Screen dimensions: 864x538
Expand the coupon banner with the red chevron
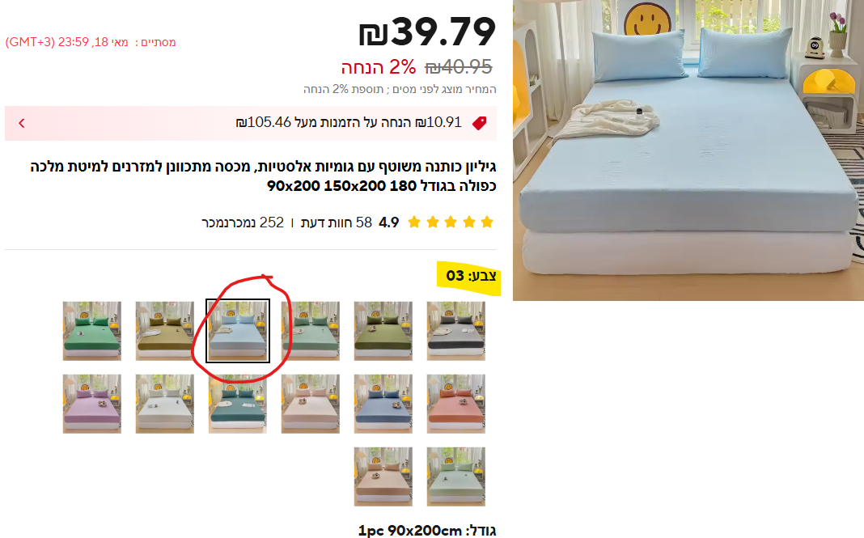pos(22,123)
